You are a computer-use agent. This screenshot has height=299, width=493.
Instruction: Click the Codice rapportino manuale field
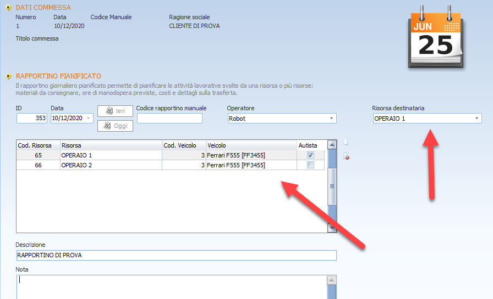click(x=169, y=118)
